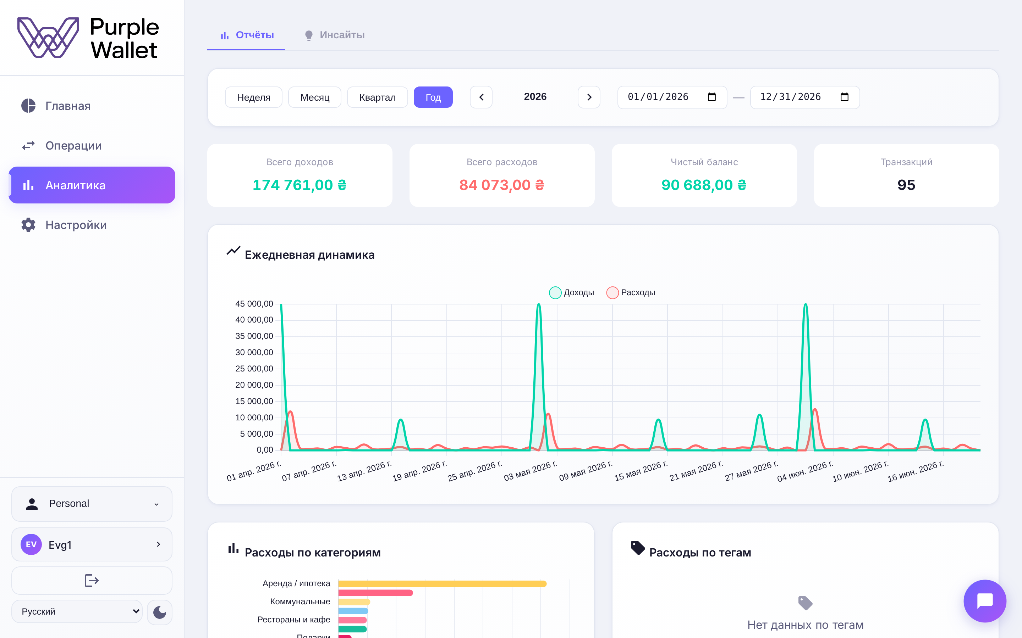Click the gray tag icon above Нет данных
The width and height of the screenshot is (1022, 638).
point(805,603)
